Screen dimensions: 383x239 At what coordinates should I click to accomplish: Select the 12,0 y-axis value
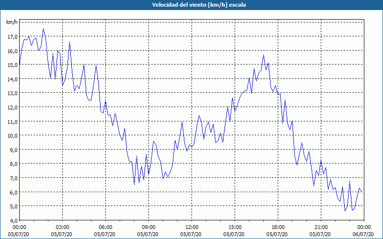(x=12, y=107)
